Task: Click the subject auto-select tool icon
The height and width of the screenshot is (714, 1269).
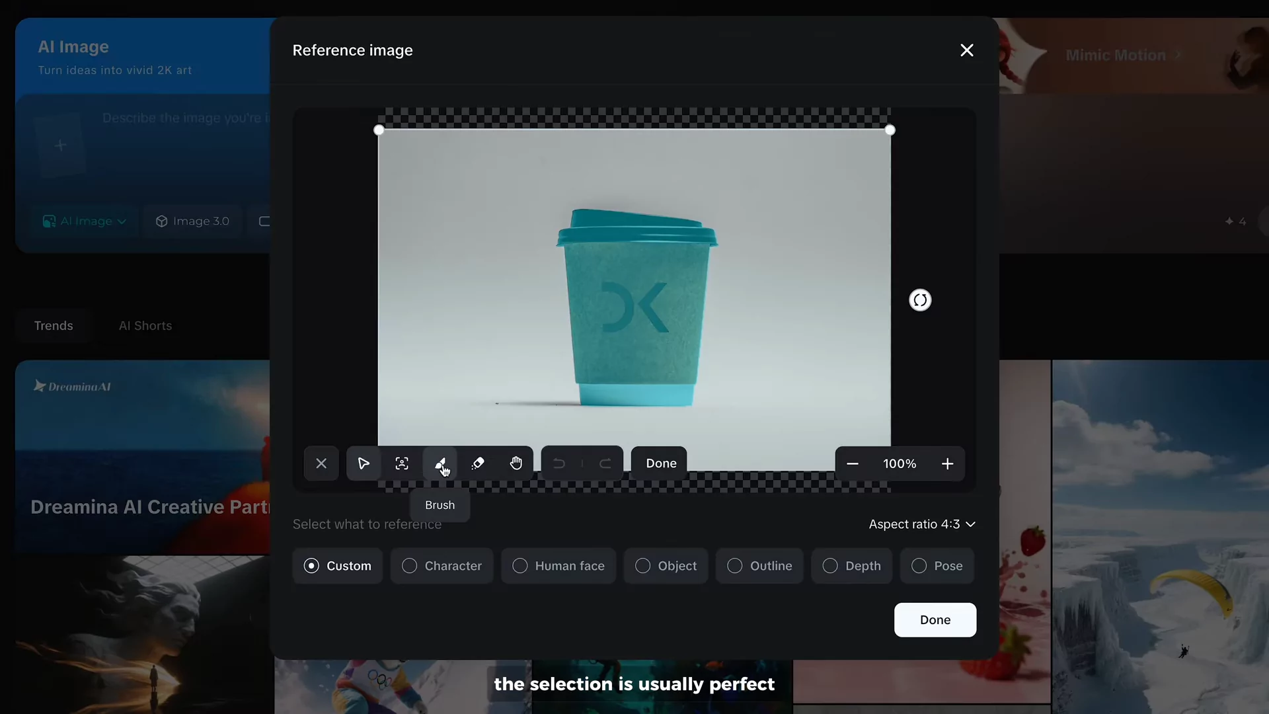Action: (x=402, y=463)
